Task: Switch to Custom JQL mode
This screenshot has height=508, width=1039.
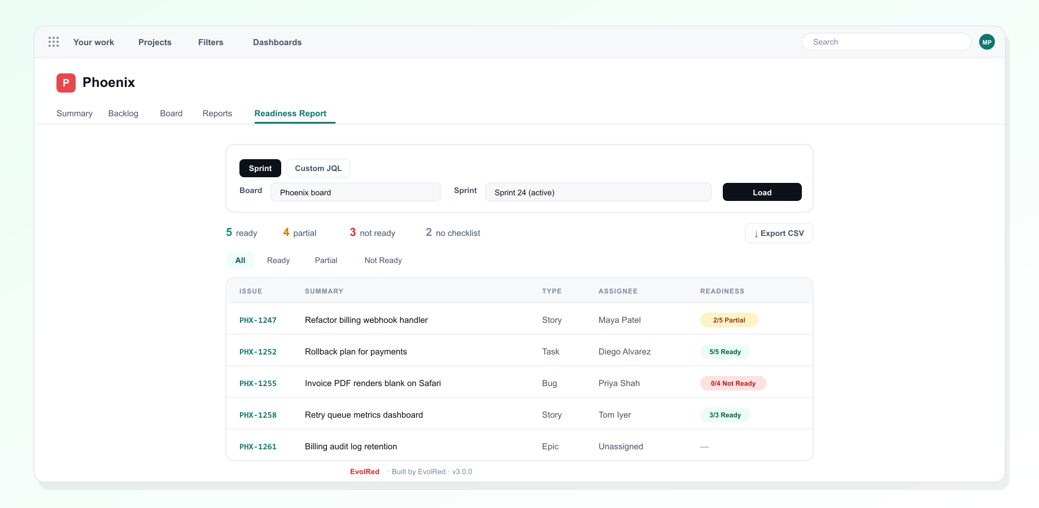Action: click(318, 168)
